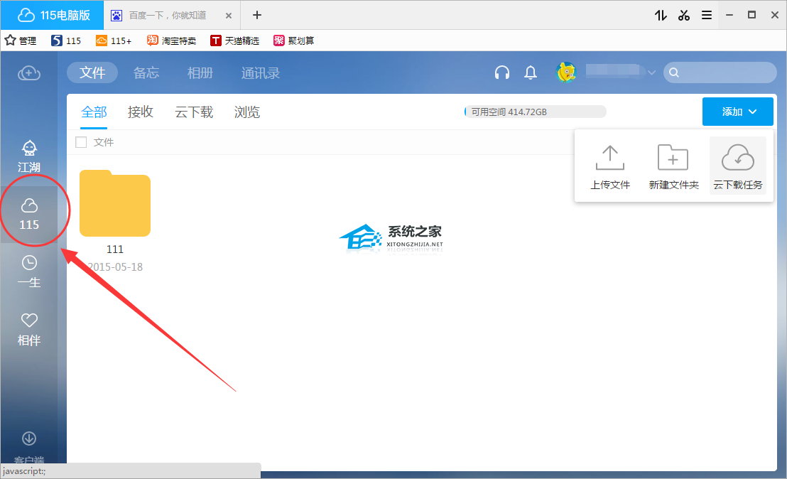Screen dimensions: 787x479
Task: Open the 管理 bookmark star
Action: click(21, 41)
